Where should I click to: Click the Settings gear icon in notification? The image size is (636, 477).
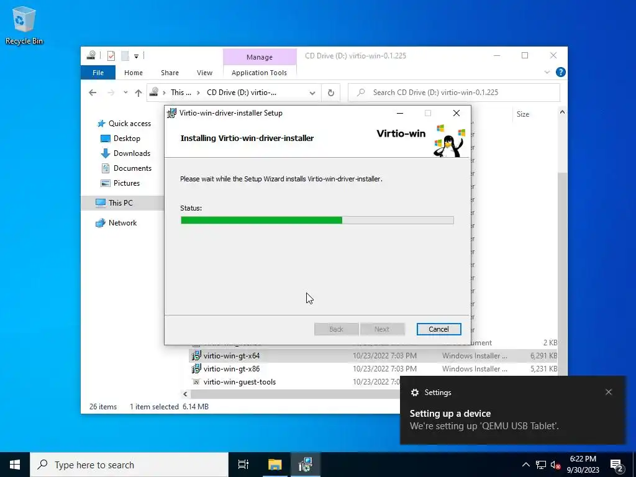coord(414,393)
